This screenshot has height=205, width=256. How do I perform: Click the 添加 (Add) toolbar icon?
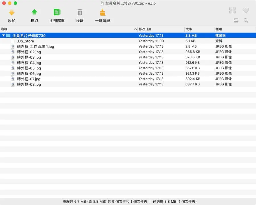pos(12,13)
